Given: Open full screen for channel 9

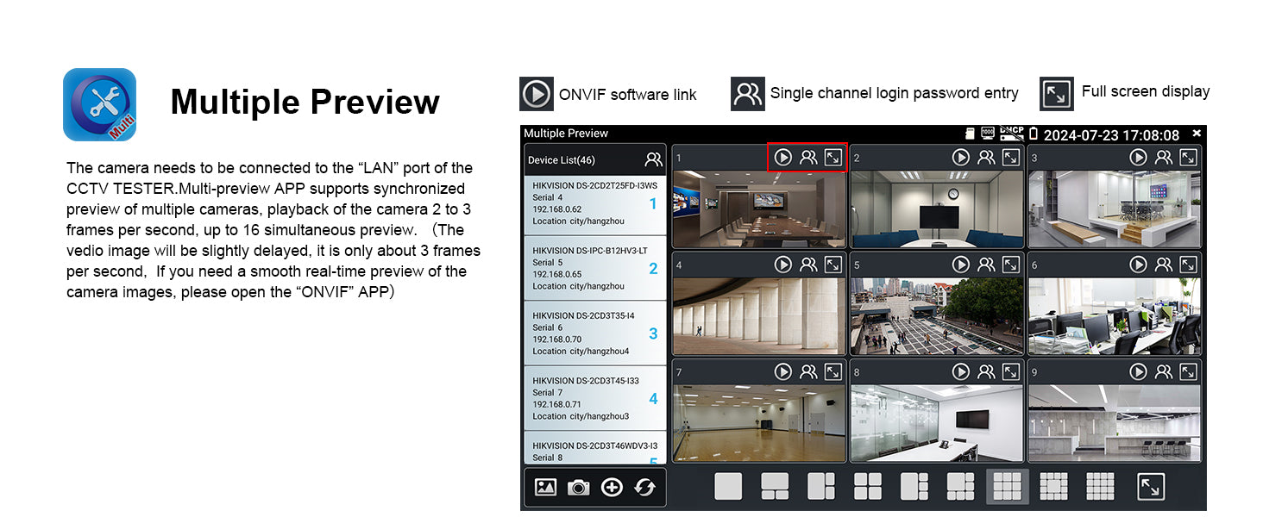Looking at the screenshot, I should [x=1188, y=372].
